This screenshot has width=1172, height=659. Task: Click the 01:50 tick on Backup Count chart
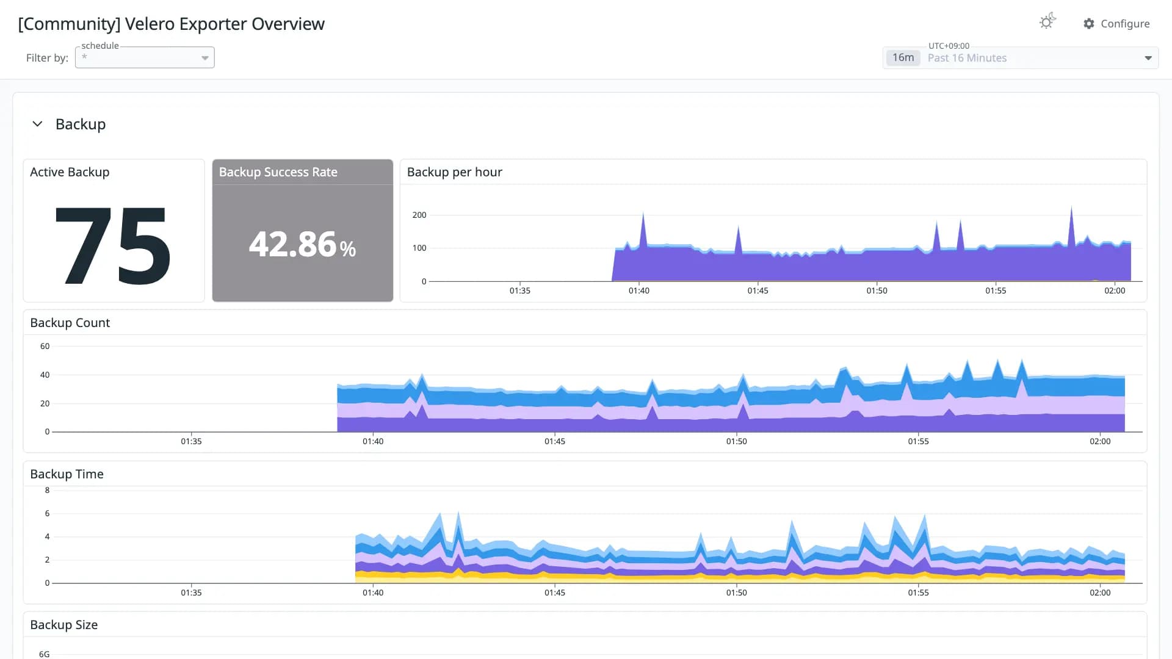click(737, 441)
